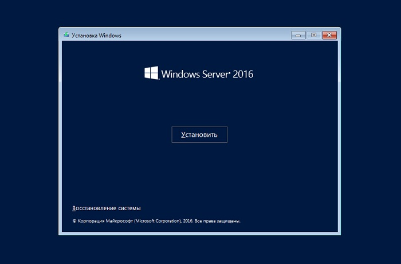This screenshot has width=401, height=264.
Task: Close the Установка Windows window
Action: (x=329, y=36)
